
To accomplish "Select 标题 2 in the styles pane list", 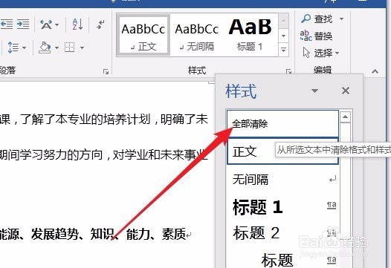I will tap(282, 232).
